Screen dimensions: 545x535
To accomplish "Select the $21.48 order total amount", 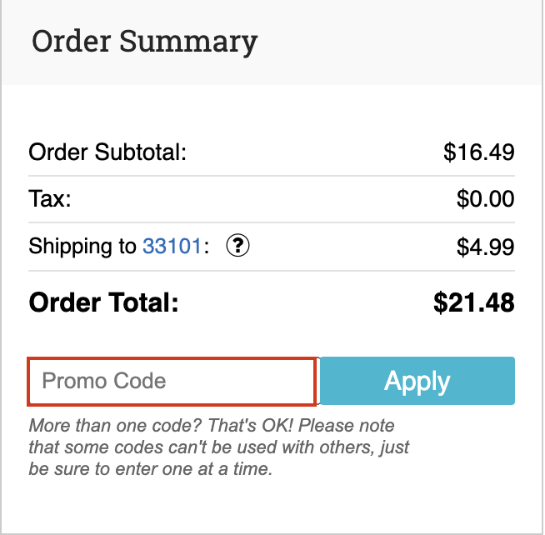I will point(473,302).
